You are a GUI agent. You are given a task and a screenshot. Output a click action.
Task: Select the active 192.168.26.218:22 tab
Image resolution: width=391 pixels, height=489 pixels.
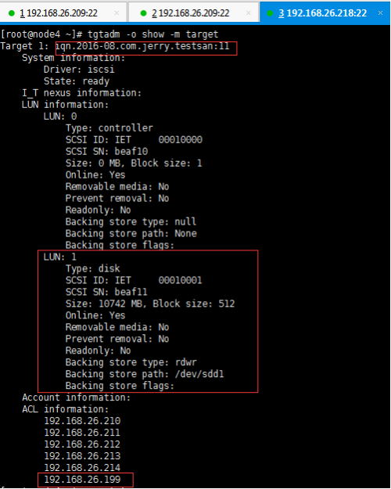coord(325,13)
